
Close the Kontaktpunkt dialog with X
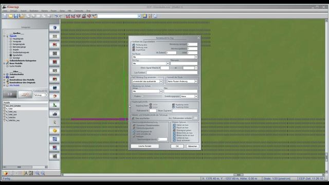[x=198, y=38]
